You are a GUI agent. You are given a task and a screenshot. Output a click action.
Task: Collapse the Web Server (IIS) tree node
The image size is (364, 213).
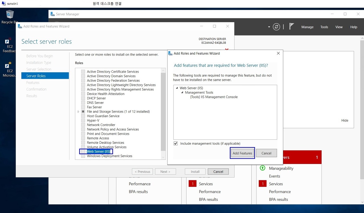(x=177, y=88)
